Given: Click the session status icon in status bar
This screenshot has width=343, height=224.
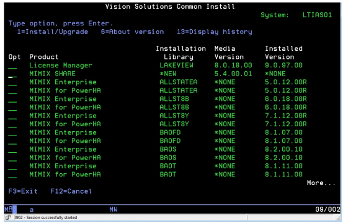Looking at the screenshot, I should tap(8, 217).
